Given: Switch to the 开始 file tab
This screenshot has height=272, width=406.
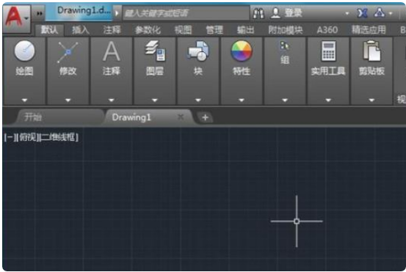Looking at the screenshot, I should 59,117.
